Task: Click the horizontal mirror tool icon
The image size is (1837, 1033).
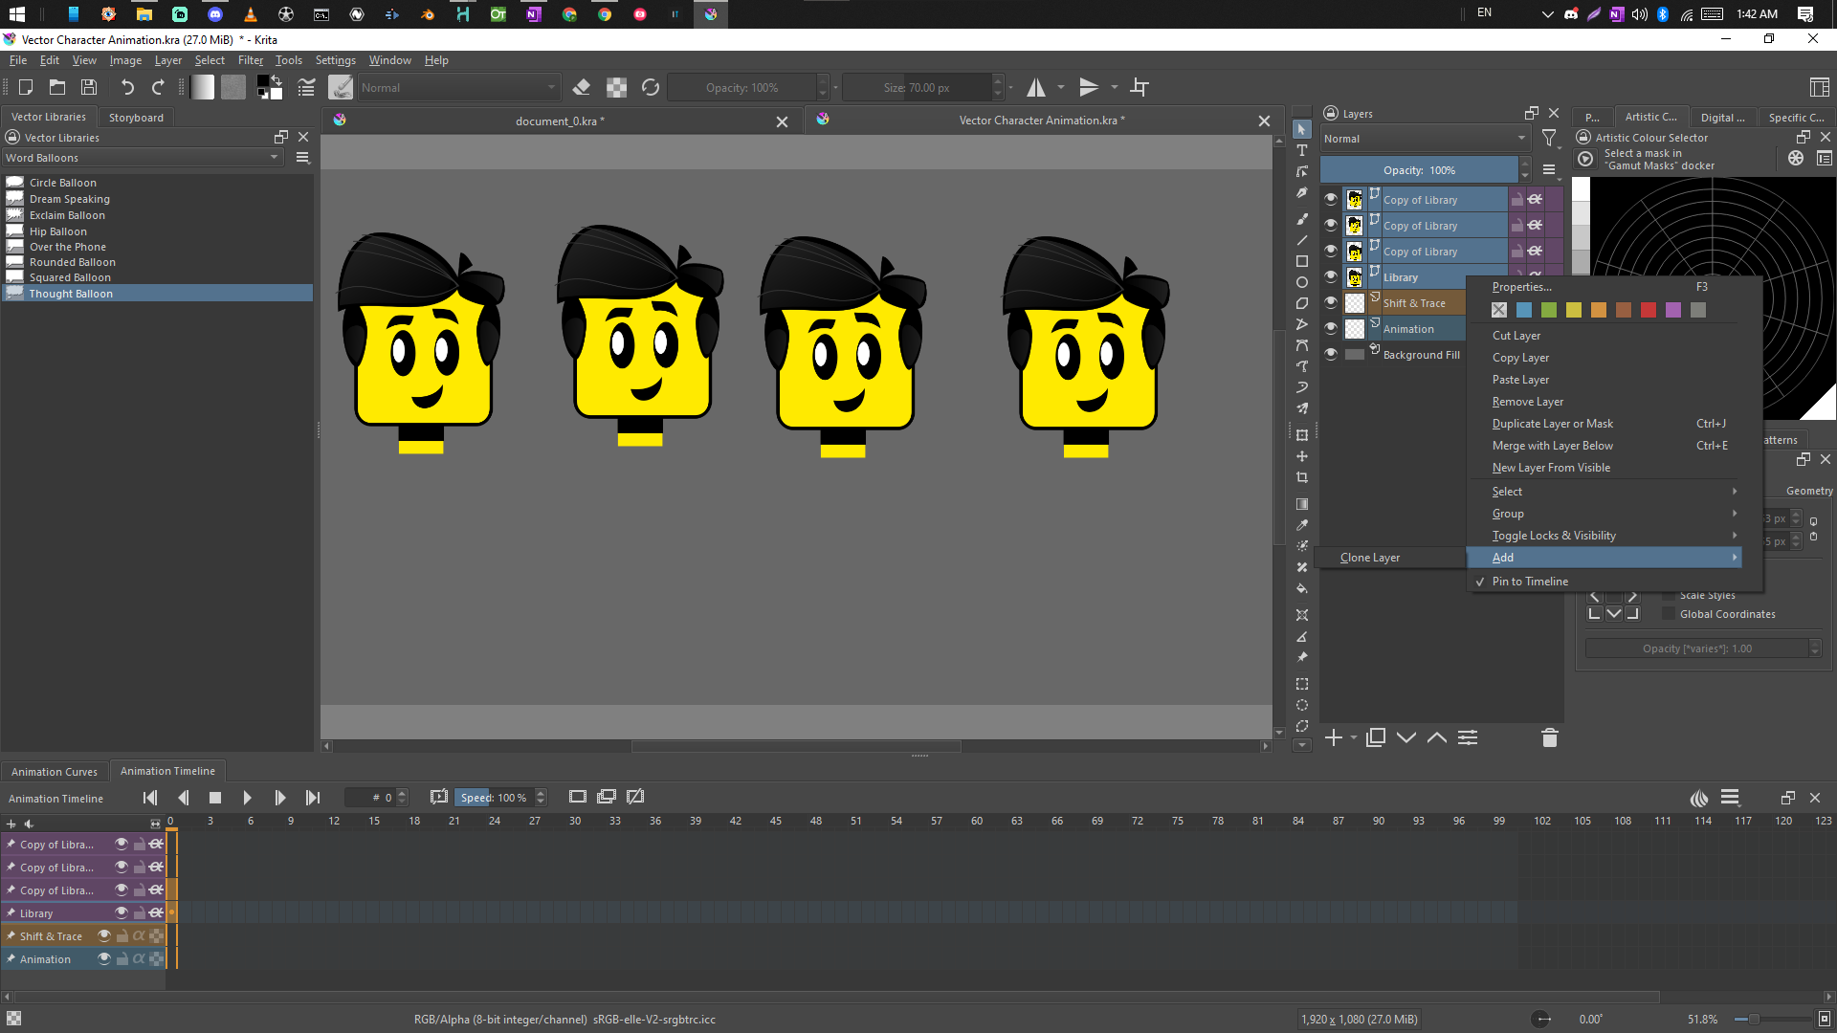Action: pyautogui.click(x=1035, y=87)
